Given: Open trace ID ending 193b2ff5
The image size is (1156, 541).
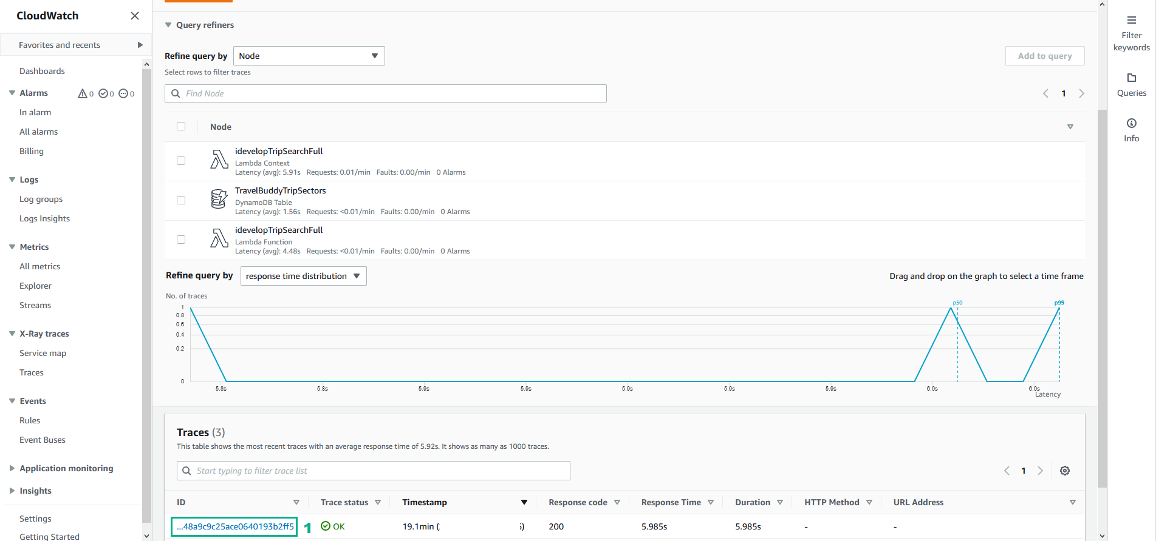Looking at the screenshot, I should [x=234, y=526].
